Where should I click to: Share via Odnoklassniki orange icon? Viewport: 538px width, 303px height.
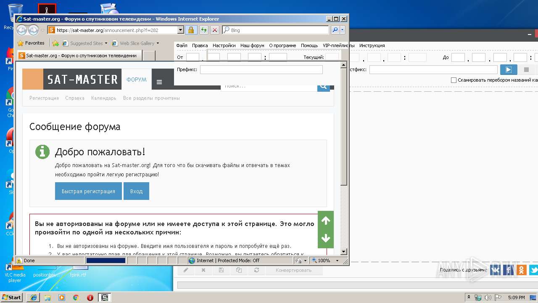[x=522, y=270]
